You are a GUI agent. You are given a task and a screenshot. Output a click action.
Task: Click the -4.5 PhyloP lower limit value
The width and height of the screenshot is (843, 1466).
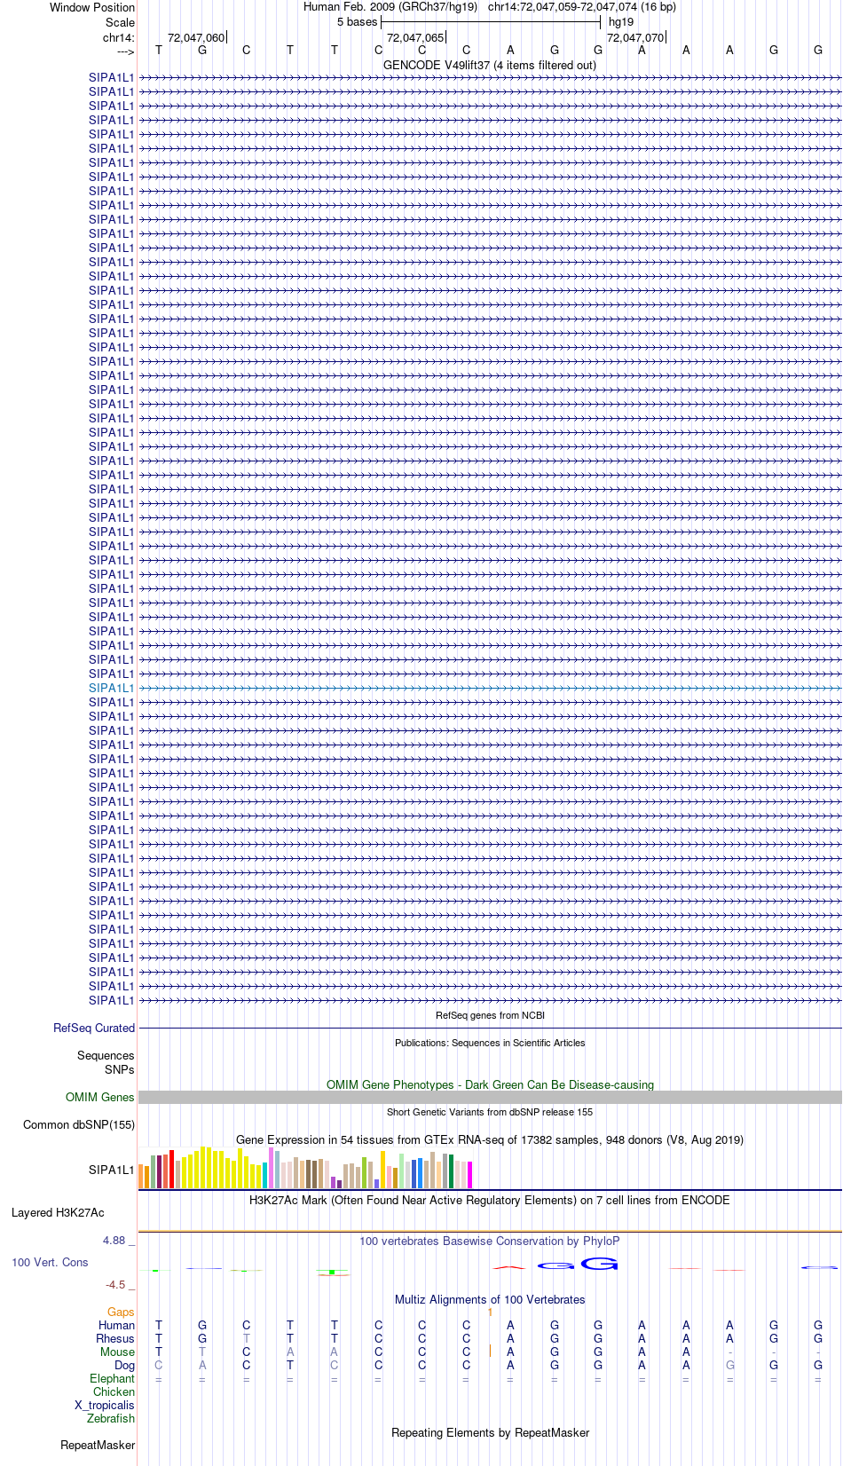tap(115, 1284)
